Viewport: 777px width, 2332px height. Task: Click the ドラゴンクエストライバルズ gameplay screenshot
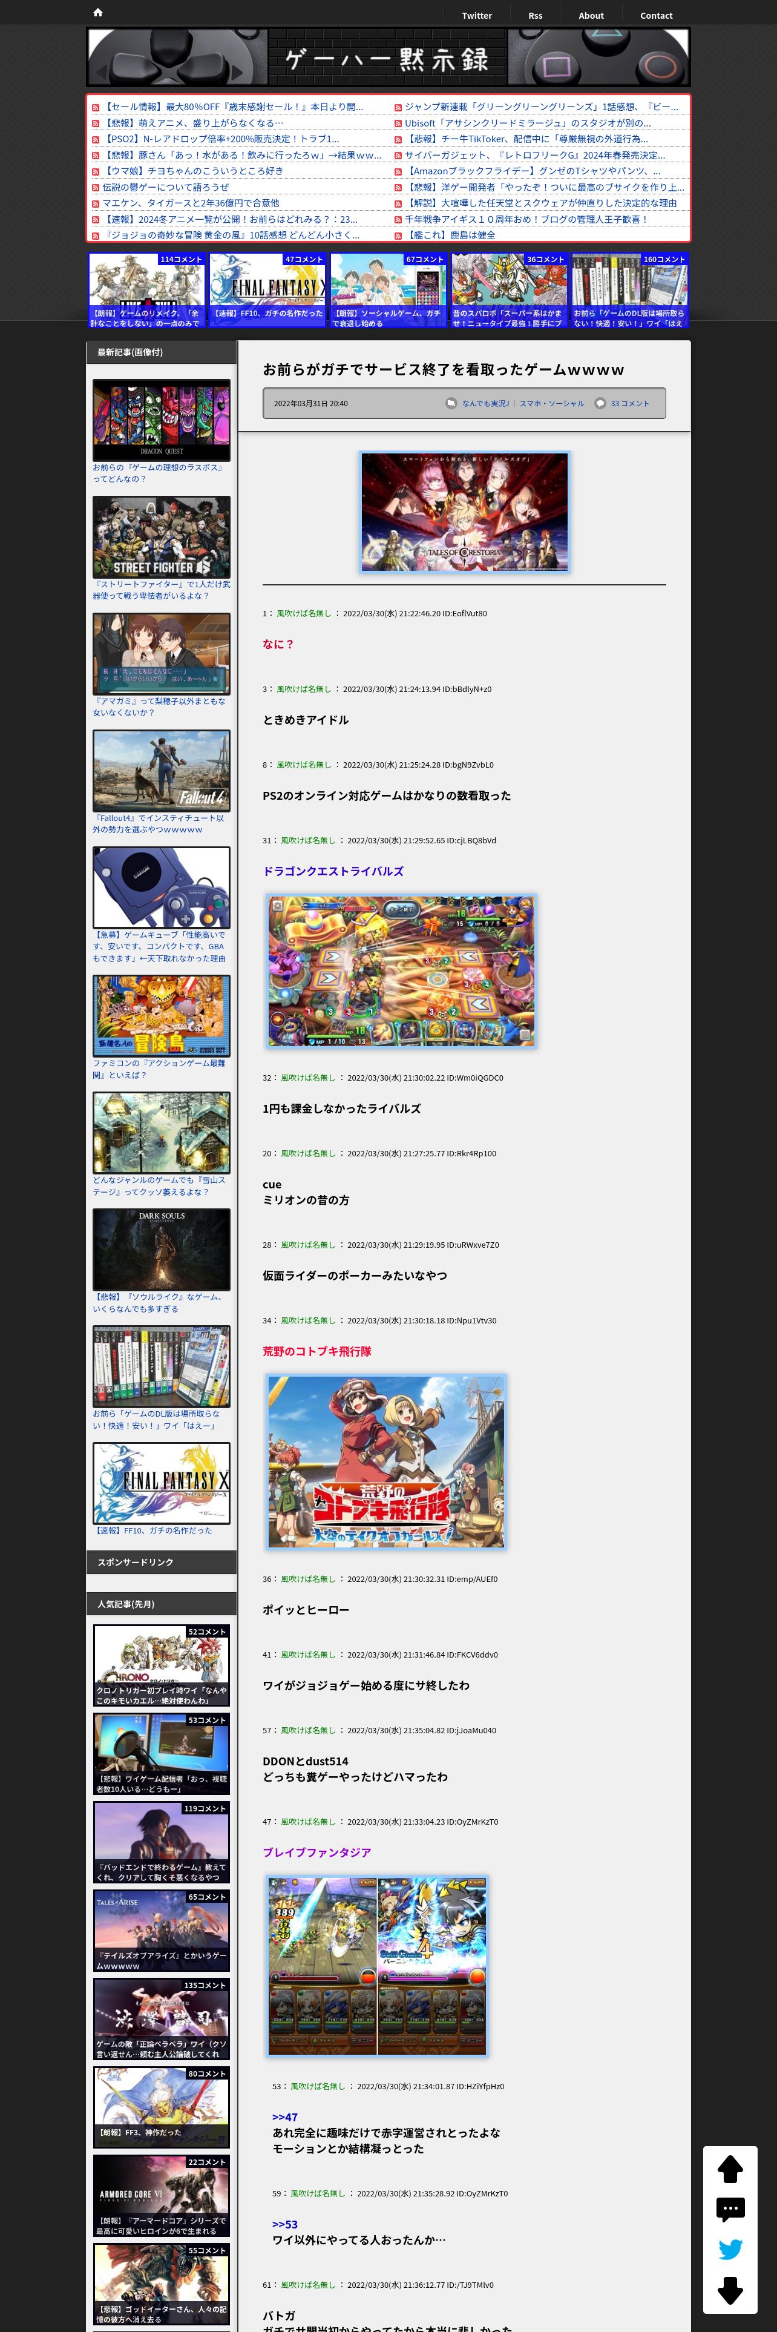tap(401, 972)
